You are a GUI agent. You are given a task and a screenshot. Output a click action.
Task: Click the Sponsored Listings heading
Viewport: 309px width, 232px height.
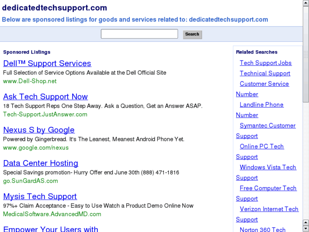[27, 52]
